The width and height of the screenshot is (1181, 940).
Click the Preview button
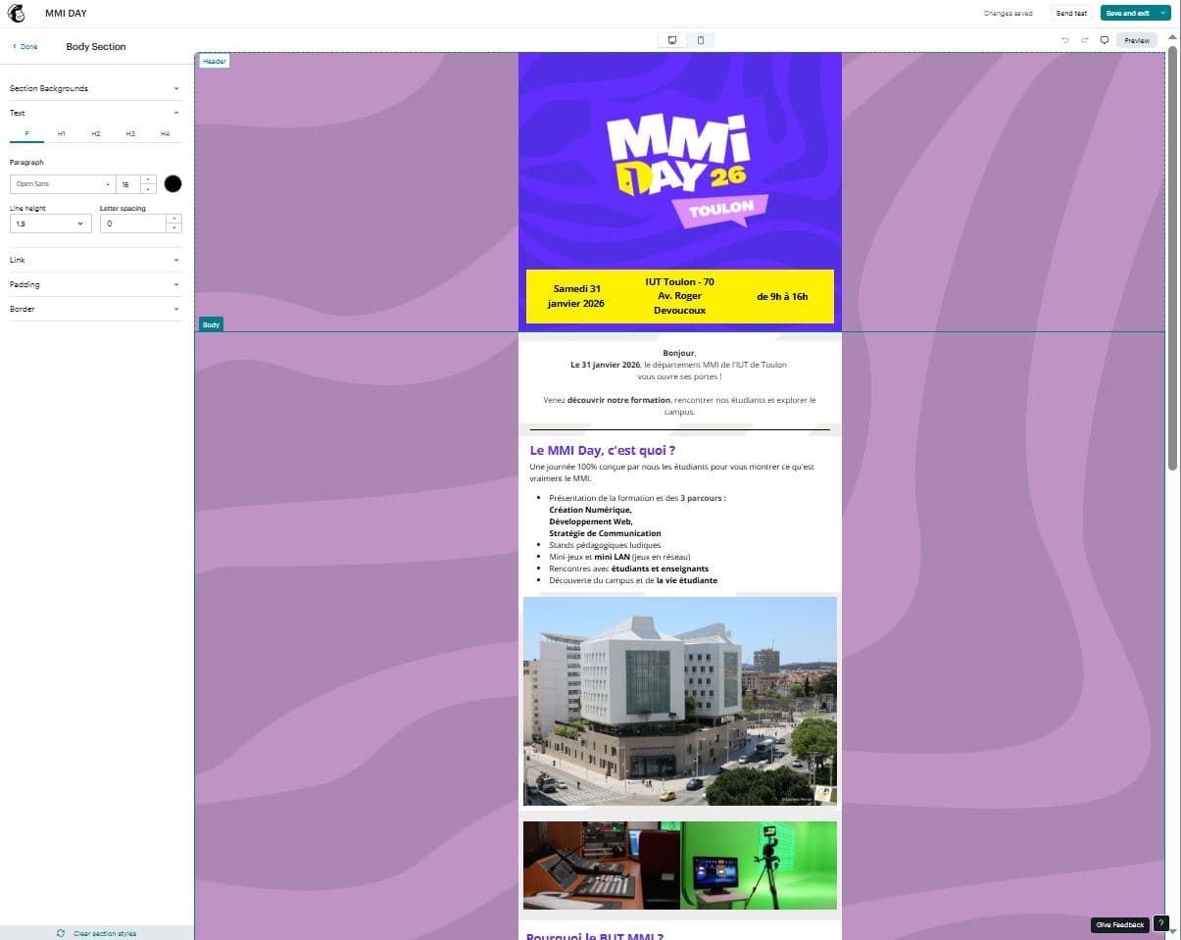tap(1137, 40)
